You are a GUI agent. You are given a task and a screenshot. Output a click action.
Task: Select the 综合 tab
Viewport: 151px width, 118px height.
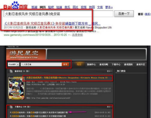pyautogui.click(x=79, y=64)
